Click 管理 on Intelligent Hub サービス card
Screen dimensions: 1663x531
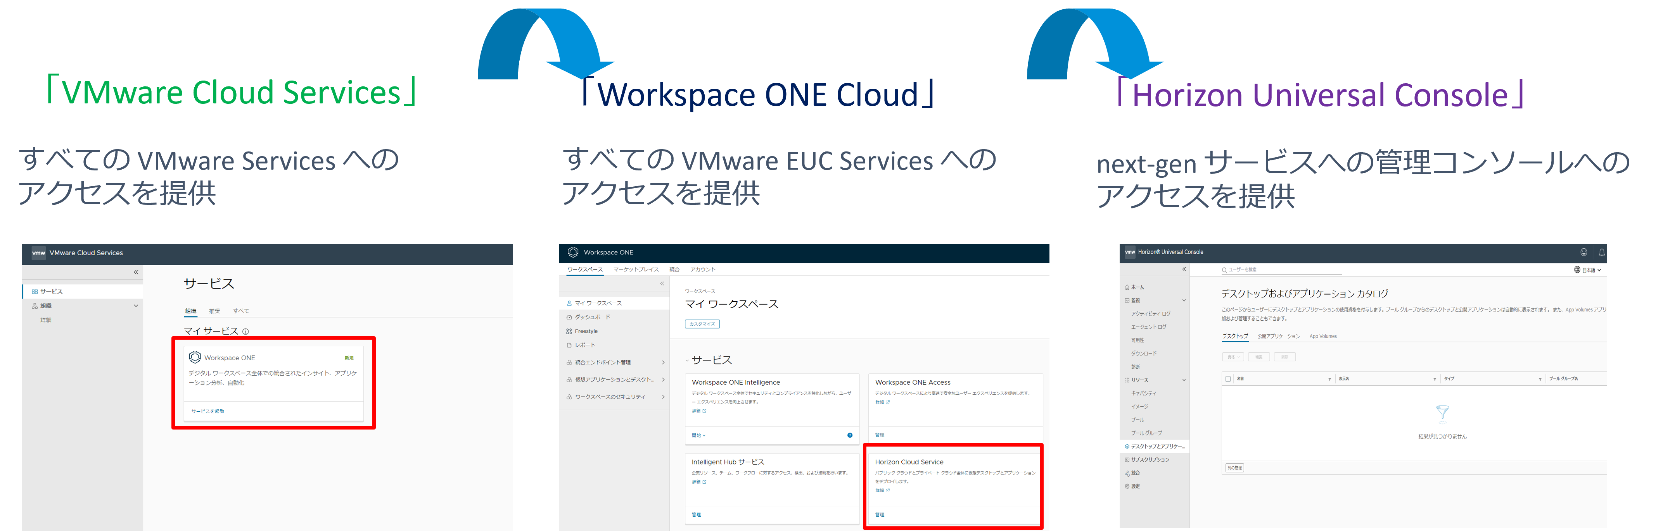coord(697,515)
